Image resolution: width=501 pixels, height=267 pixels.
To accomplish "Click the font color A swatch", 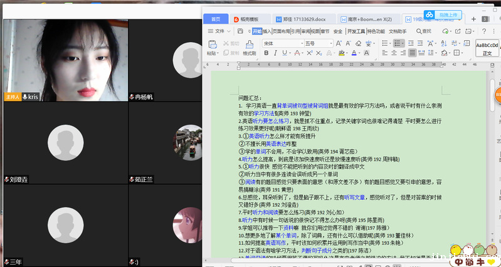I will pyautogui.click(x=354, y=53).
